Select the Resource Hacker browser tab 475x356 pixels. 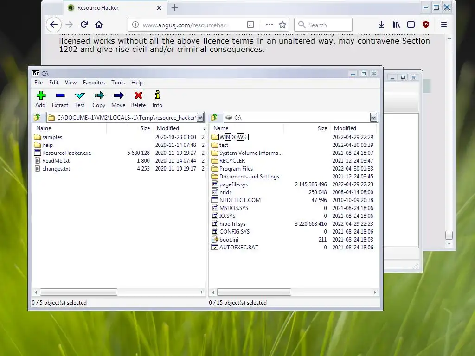(x=115, y=8)
